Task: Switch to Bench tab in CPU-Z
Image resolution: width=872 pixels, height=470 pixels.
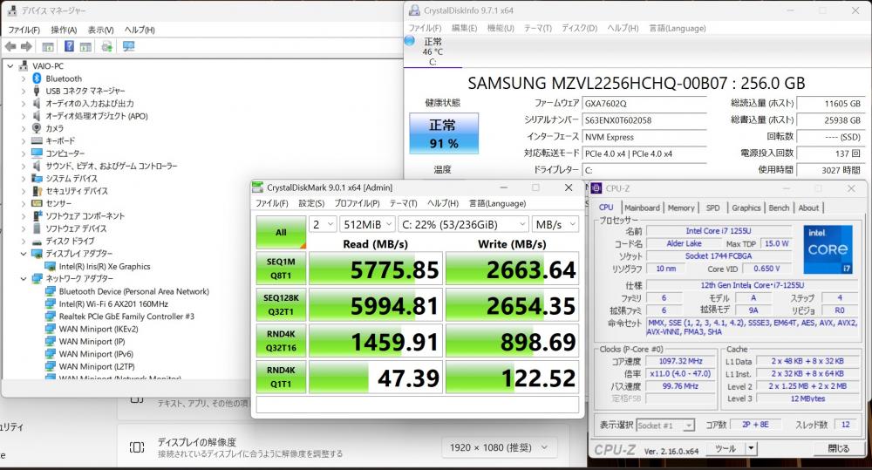Action: (x=779, y=208)
